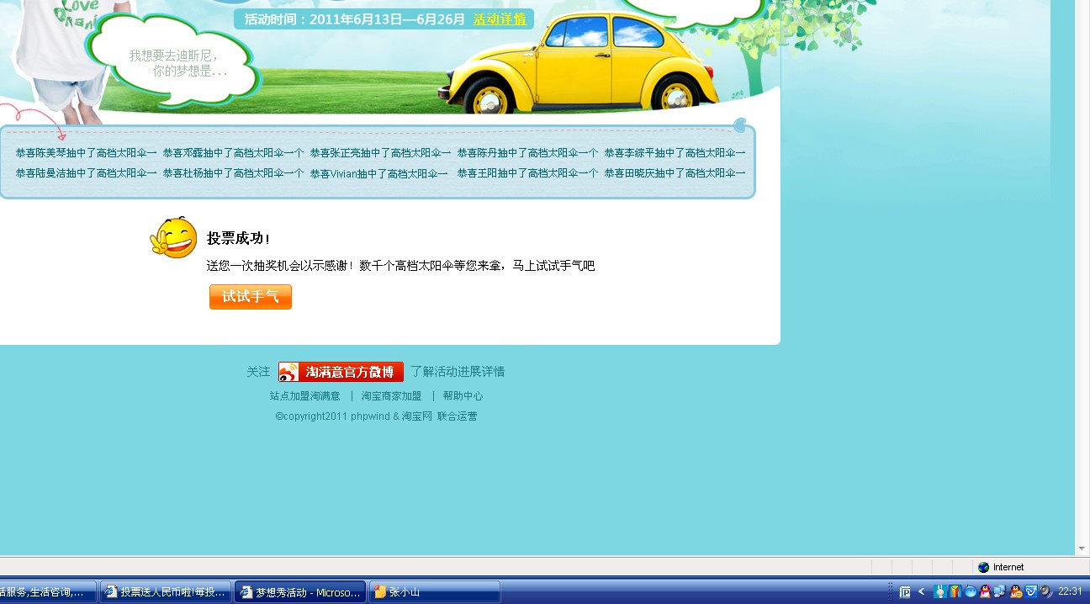Click the pink QQ penguin tray icon
This screenshot has width=1090, height=604.
(x=985, y=591)
